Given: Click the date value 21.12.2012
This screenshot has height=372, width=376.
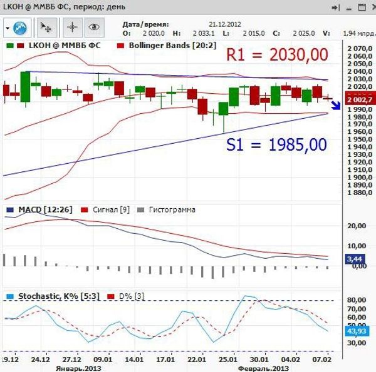Looking at the screenshot, I should tap(225, 24).
